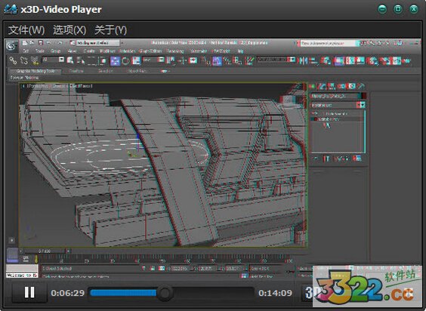Close the x3D-Video Player window
The height and width of the screenshot is (311, 426).
tap(414, 9)
